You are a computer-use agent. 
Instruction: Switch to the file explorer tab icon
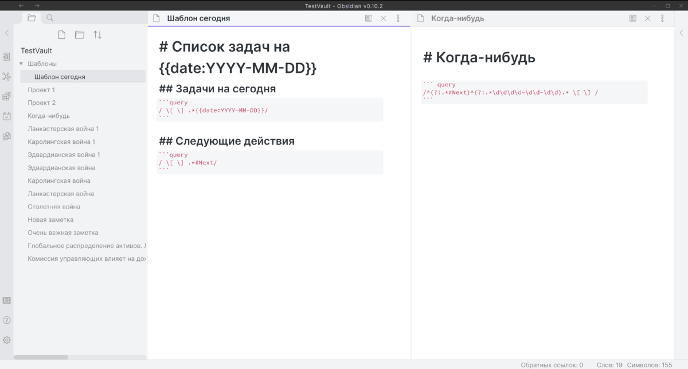pyautogui.click(x=32, y=18)
